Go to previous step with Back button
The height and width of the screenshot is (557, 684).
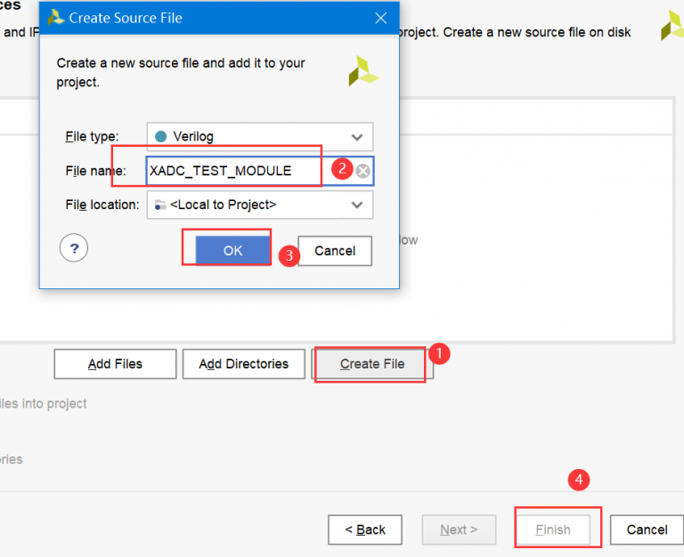click(364, 529)
